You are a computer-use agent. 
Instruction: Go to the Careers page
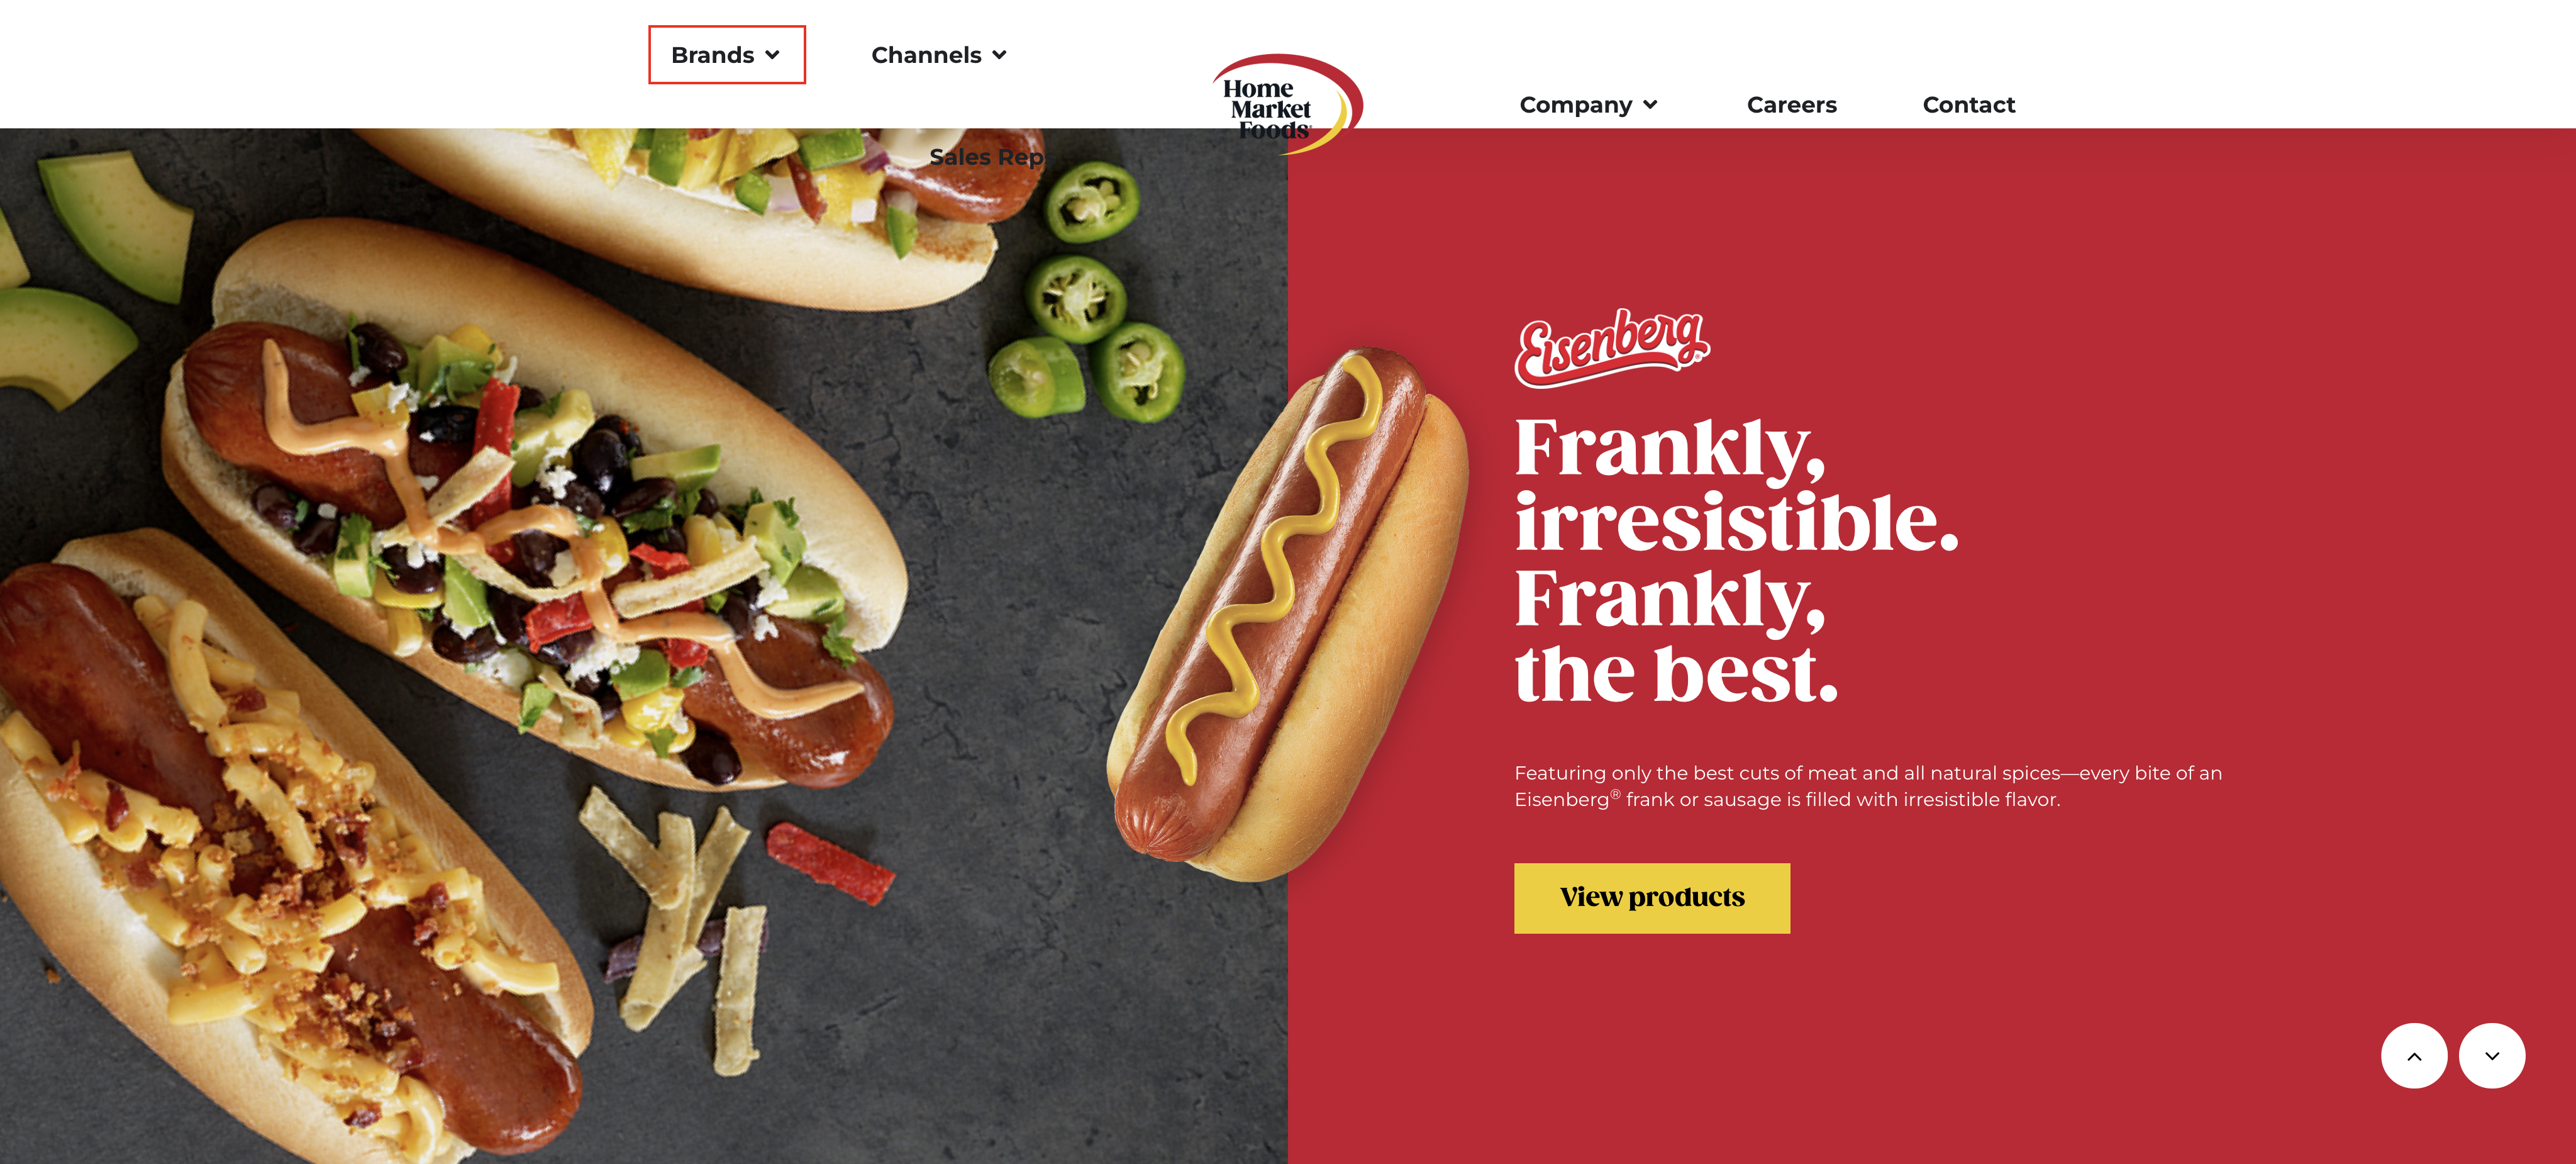1791,105
